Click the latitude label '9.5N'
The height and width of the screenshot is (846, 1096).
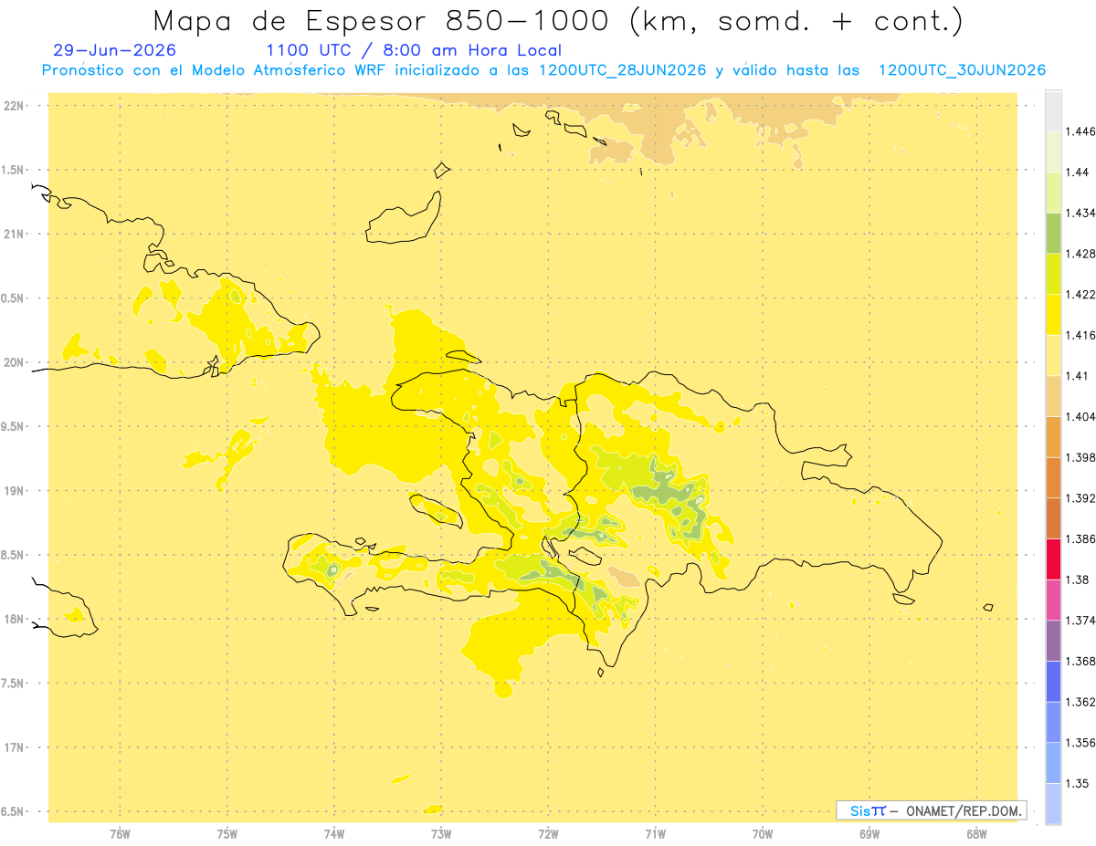(x=13, y=427)
